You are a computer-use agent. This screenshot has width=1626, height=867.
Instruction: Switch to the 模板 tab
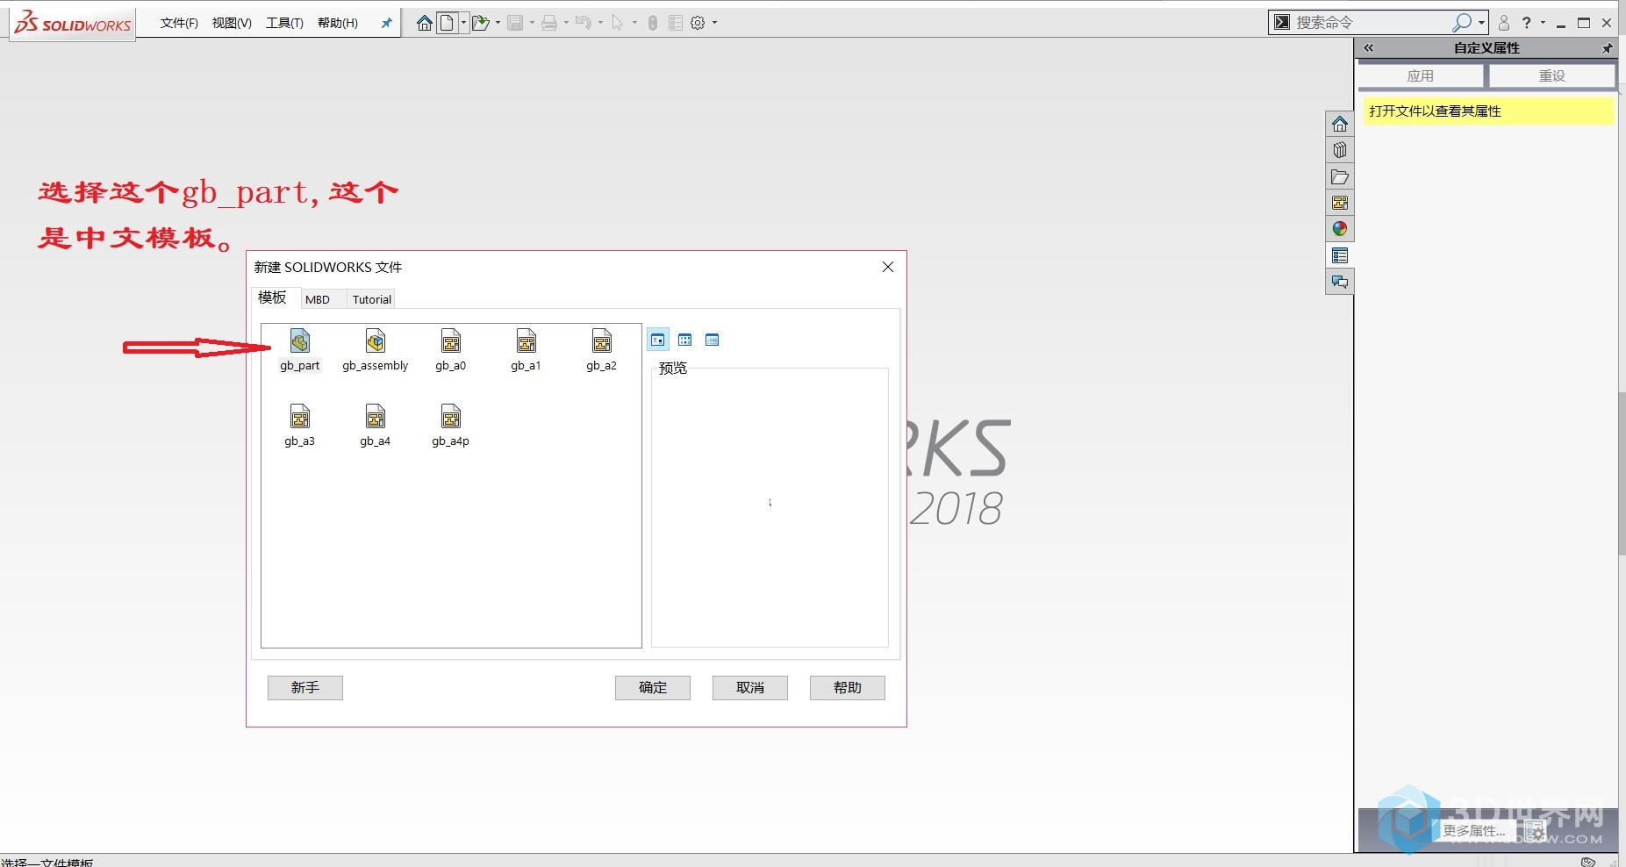(272, 297)
